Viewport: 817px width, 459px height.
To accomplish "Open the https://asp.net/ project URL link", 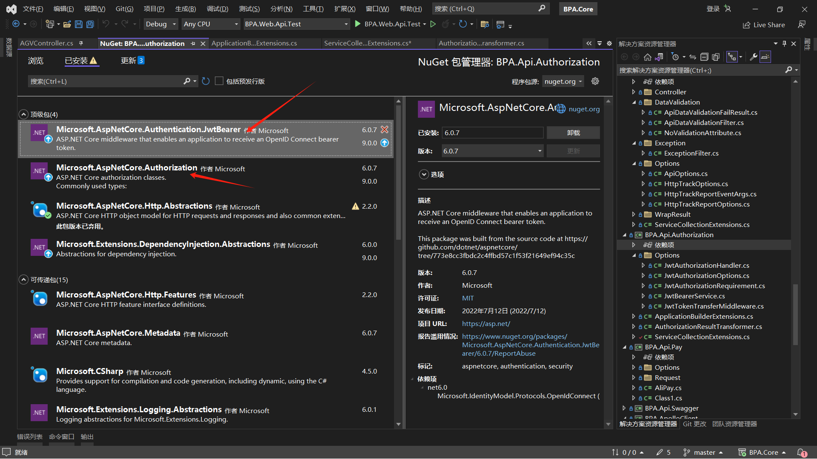I will click(486, 324).
